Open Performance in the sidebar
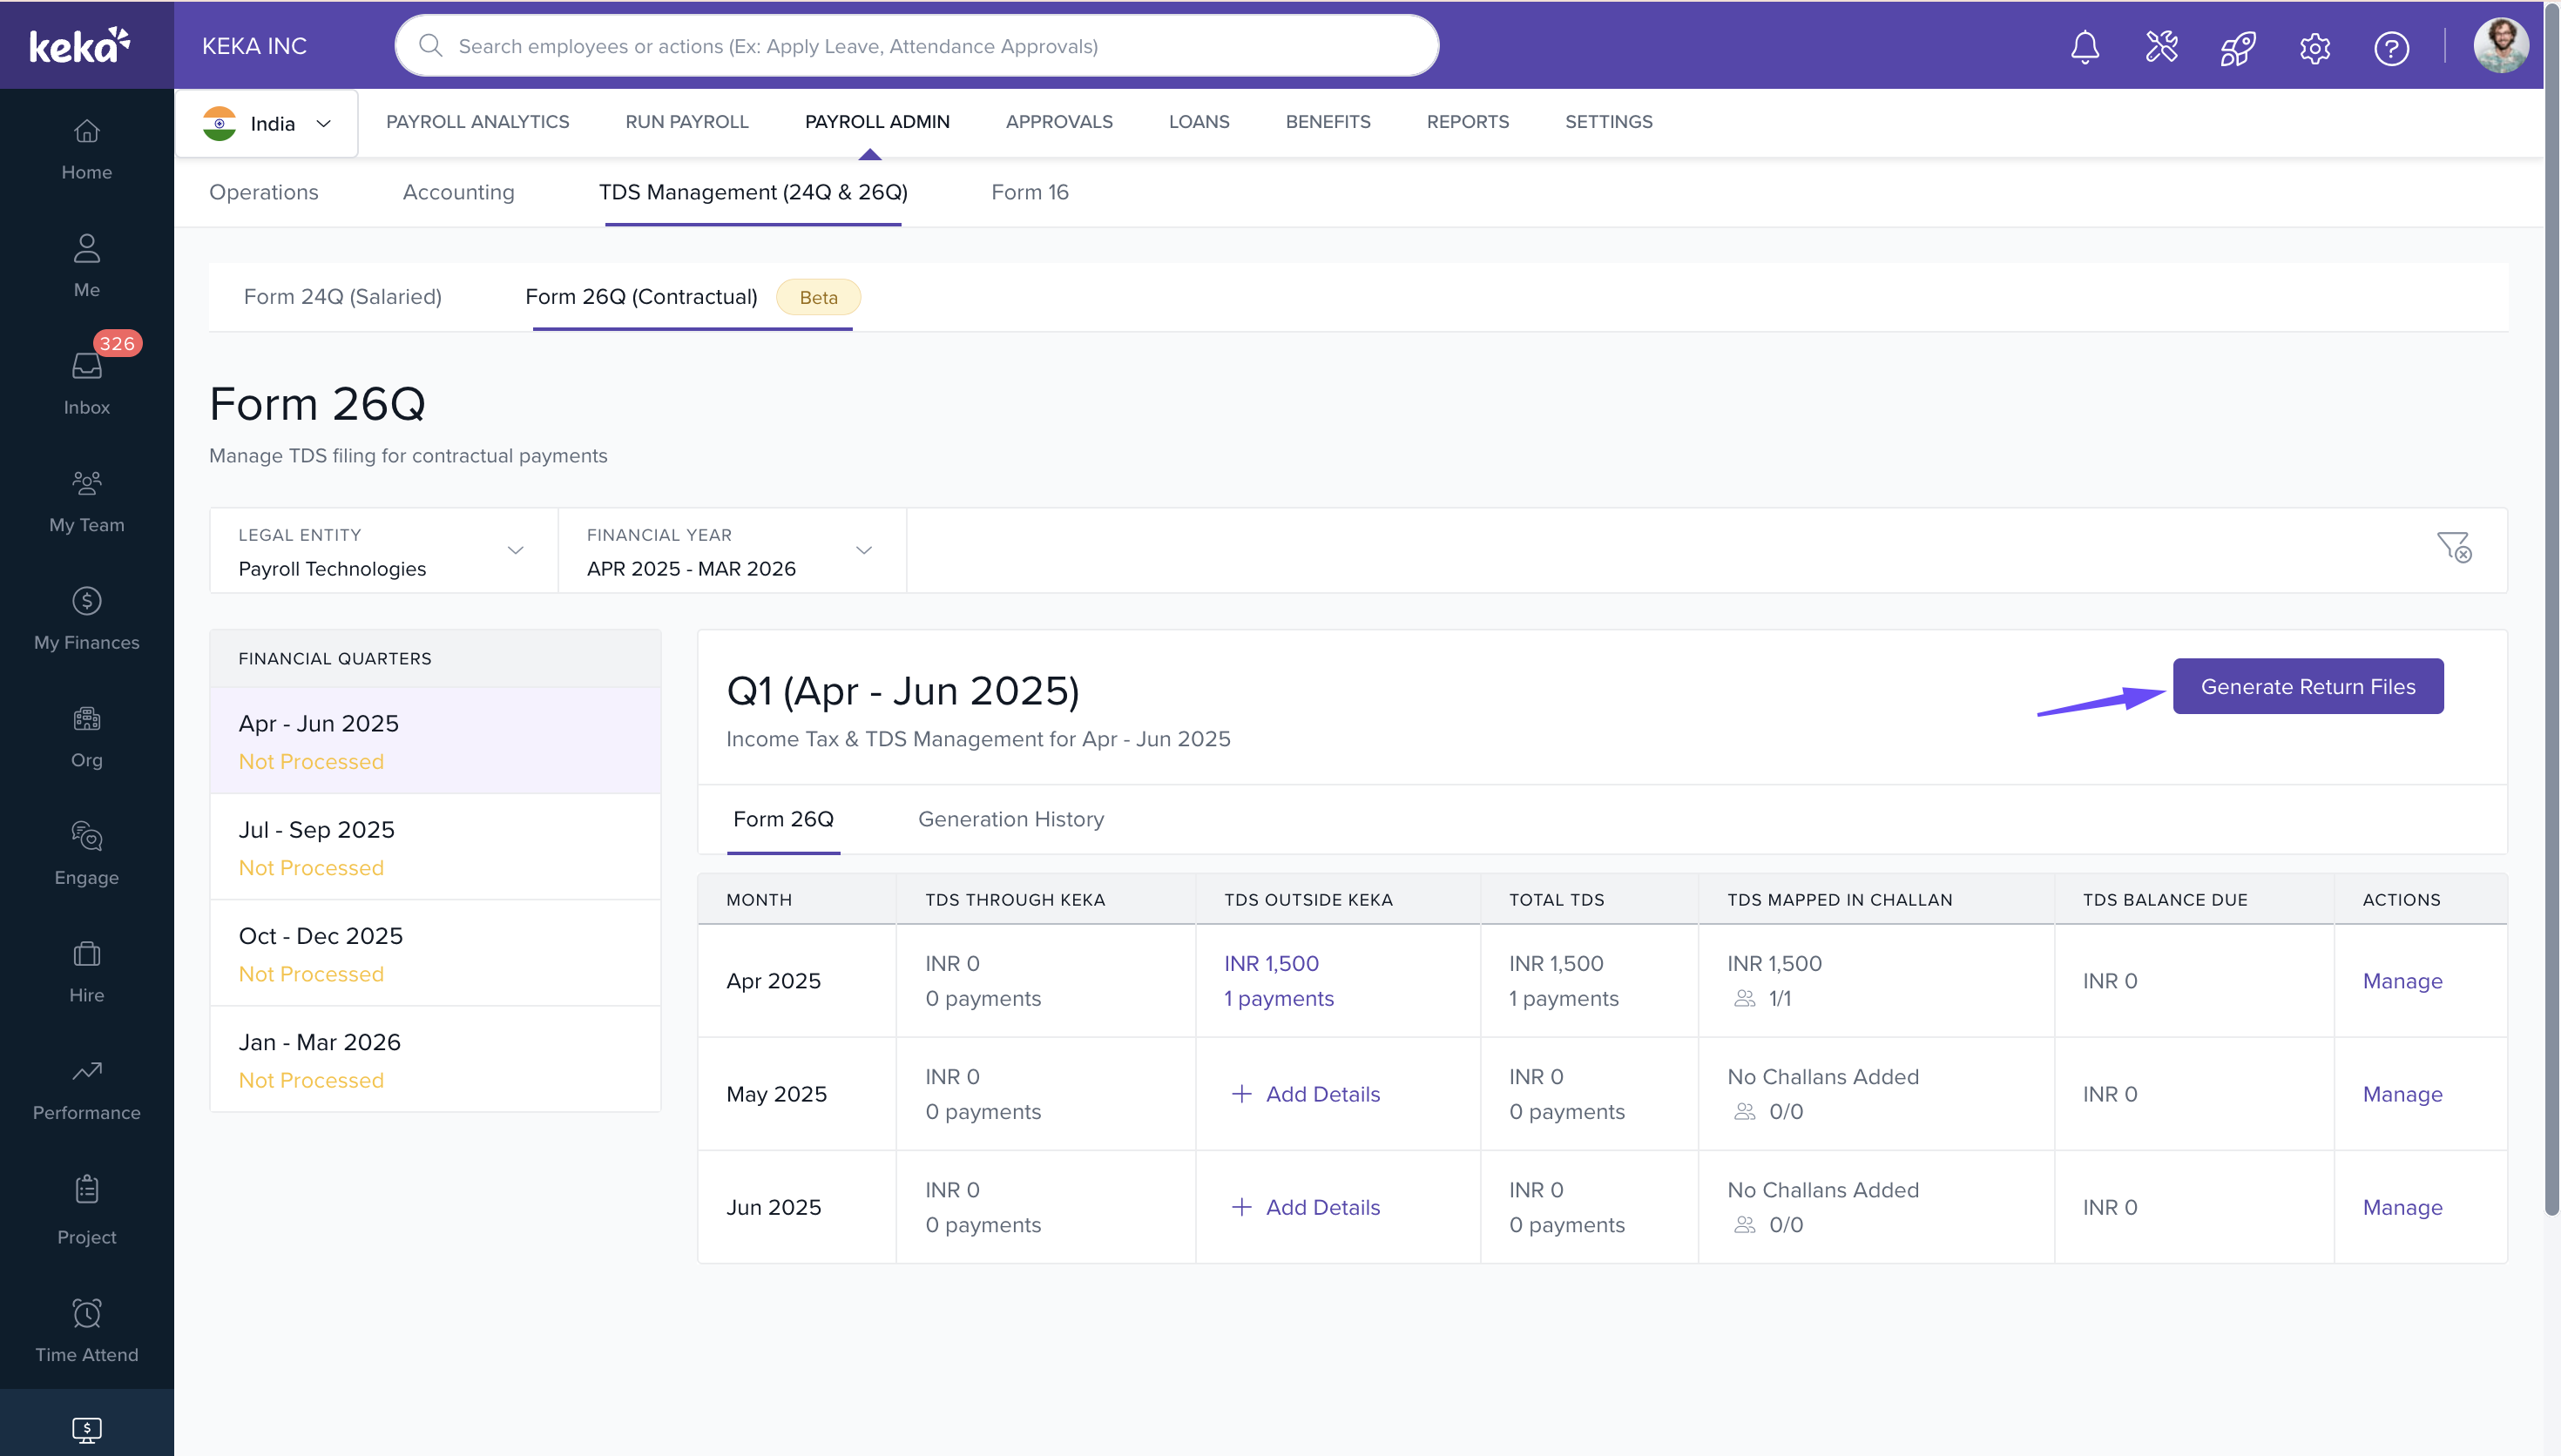 coord(87,1088)
